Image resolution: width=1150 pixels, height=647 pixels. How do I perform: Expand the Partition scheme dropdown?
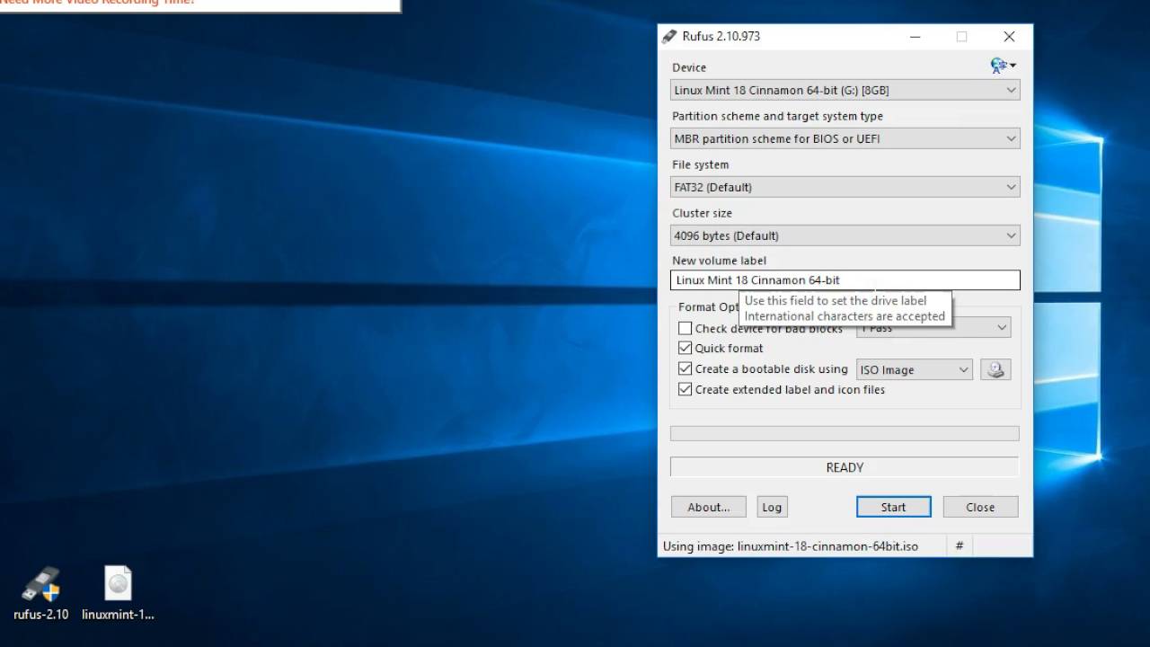[845, 138]
